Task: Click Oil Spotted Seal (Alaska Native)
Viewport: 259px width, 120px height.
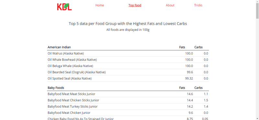Action: [70, 79]
